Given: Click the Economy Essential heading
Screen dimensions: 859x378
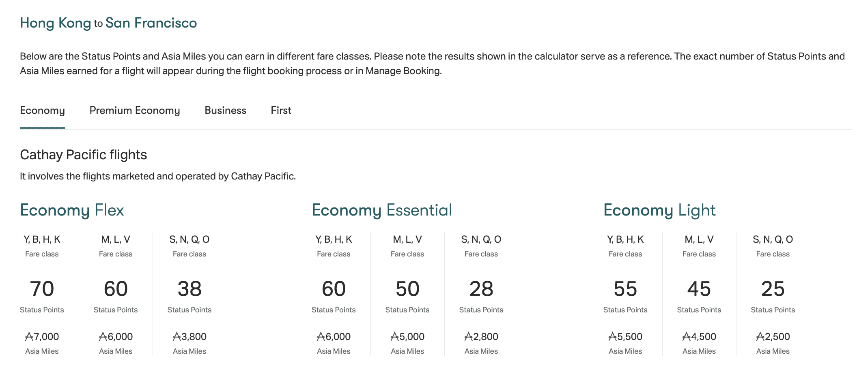Looking at the screenshot, I should (x=381, y=210).
